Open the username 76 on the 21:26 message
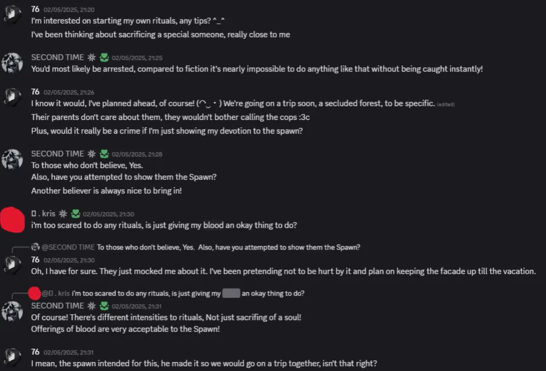This screenshot has width=546, height=371. click(35, 92)
